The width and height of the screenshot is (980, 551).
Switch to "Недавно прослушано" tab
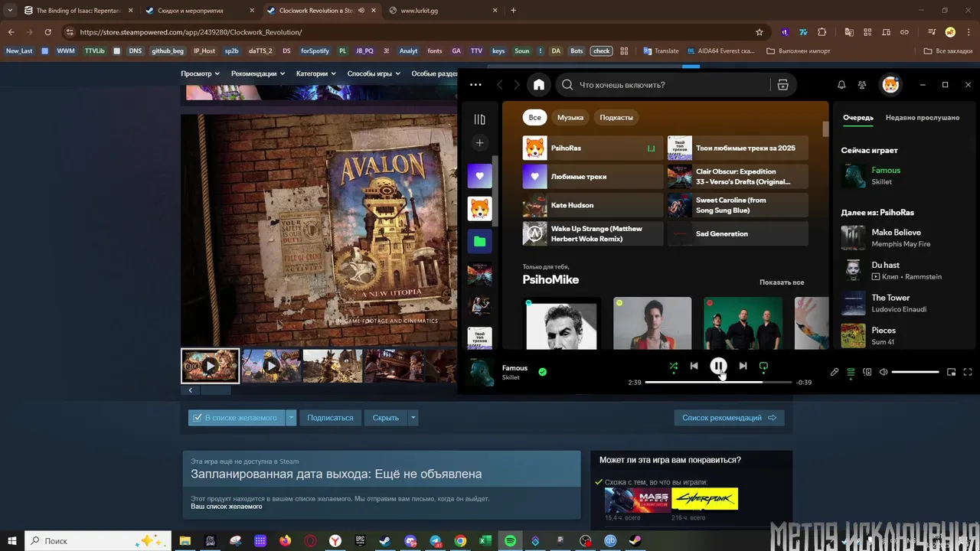[923, 117]
